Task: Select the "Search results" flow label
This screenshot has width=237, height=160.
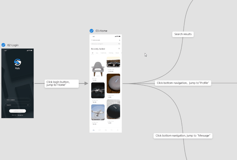Action: 183,34
